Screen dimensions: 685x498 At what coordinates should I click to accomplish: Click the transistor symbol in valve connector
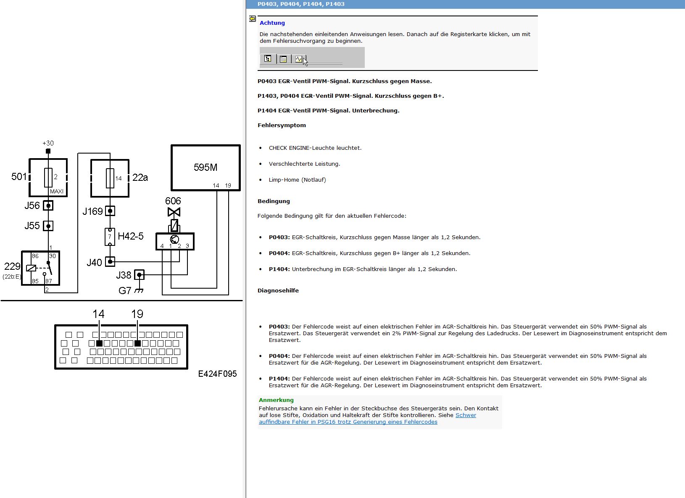click(x=174, y=239)
